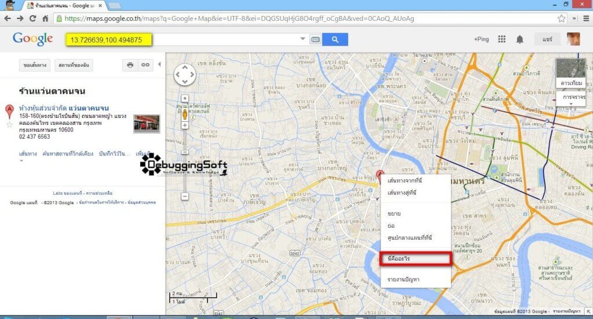Click the chevron extensions overflow button
This screenshot has width=593, height=319.
(574, 18)
